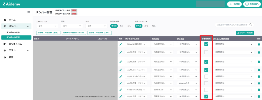Screen dimensions: 262x100
Task: Click 情報毎：一括操作（画面） button
Action: tap(48, 33)
